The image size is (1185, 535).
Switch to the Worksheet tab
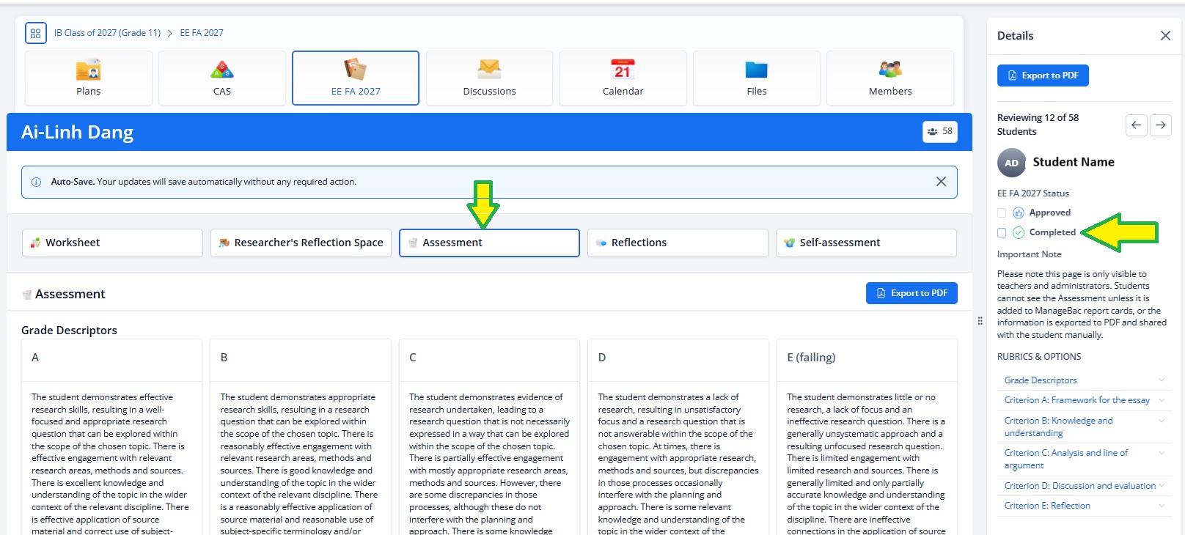point(112,243)
